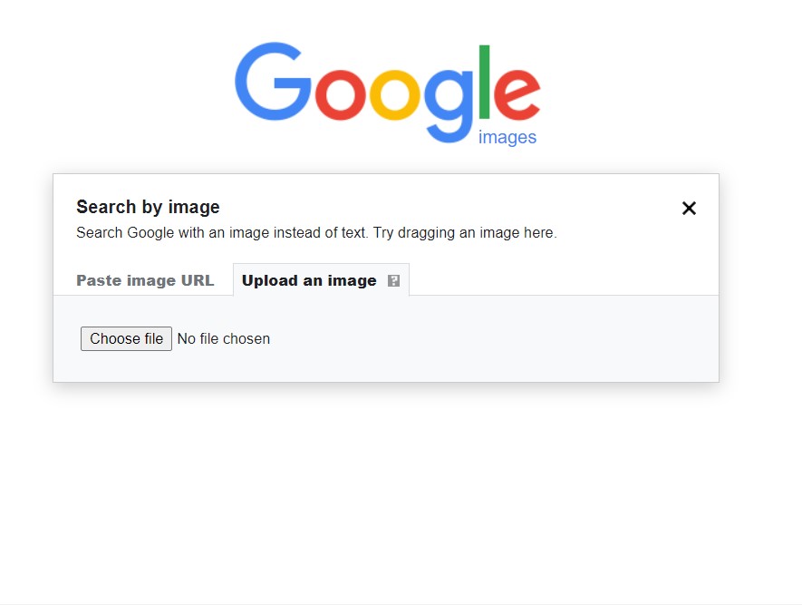The width and height of the screenshot is (802, 605).
Task: Click the red first "o" in the logo
Action: pos(340,94)
